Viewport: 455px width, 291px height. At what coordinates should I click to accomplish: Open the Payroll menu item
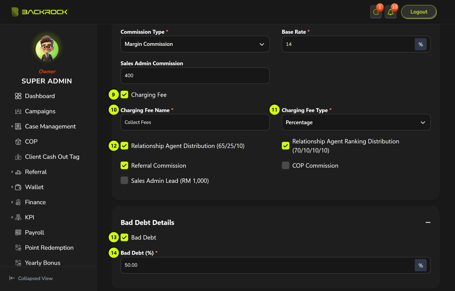pos(35,233)
